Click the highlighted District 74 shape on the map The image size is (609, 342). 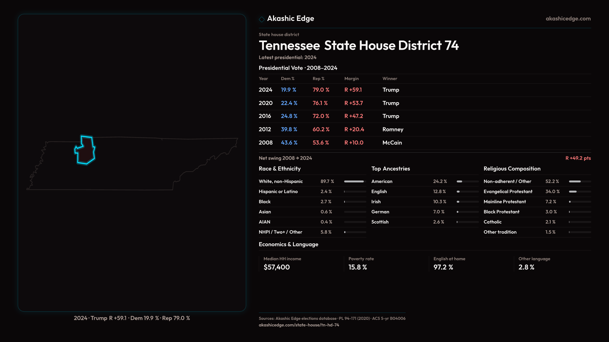click(x=86, y=153)
